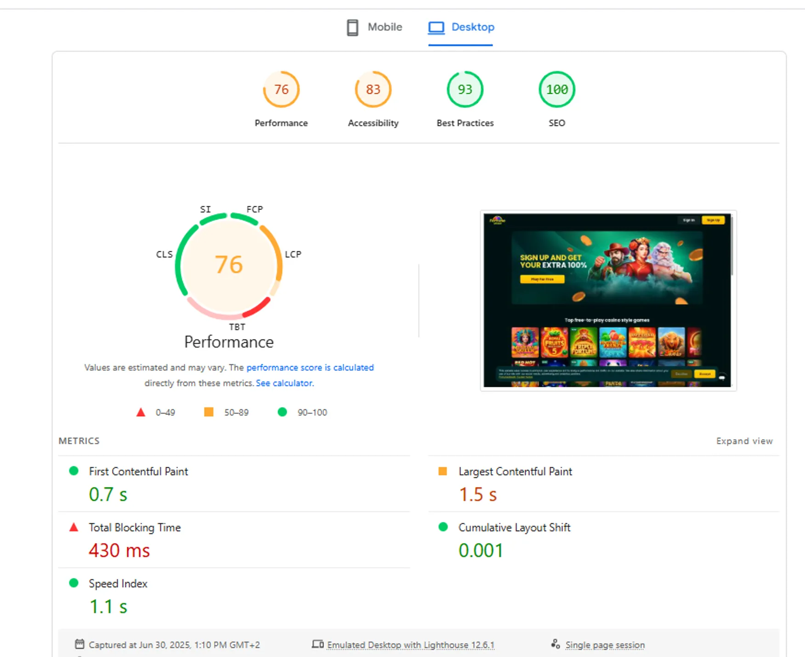This screenshot has width=805, height=657.
Task: Click 'Single page session' text
Action: [605, 645]
